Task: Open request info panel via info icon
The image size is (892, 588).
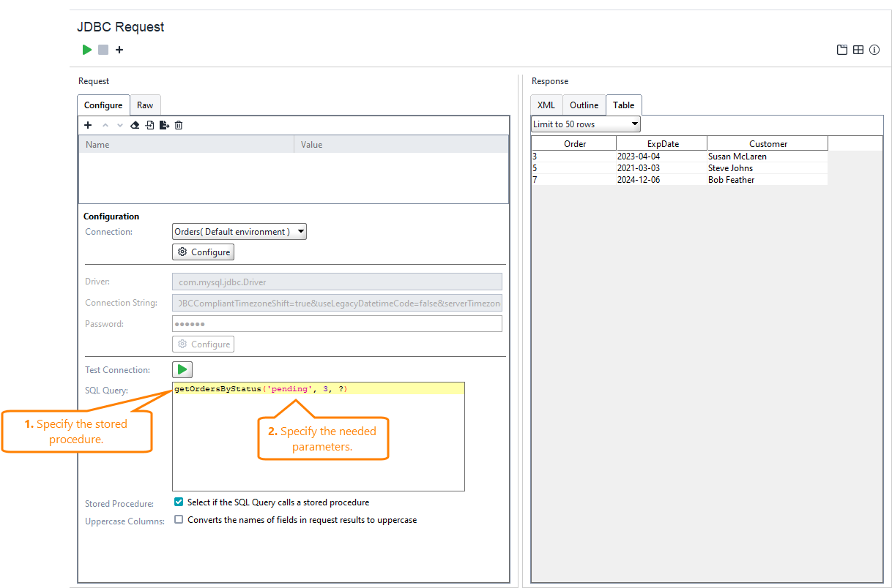Action: 874,50
